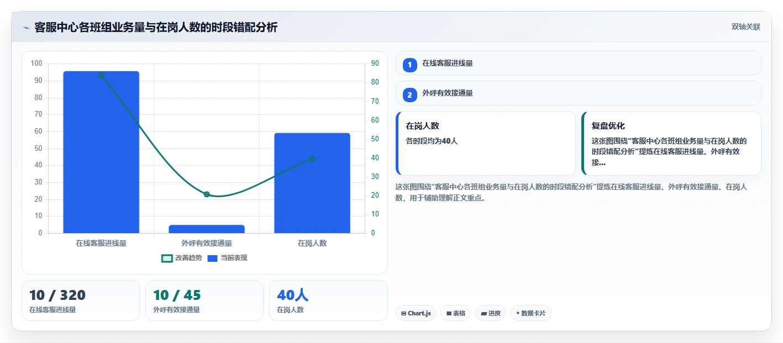Click the trend line point above 在岗人数
Viewport: 783px width, 343px height.
tap(312, 159)
